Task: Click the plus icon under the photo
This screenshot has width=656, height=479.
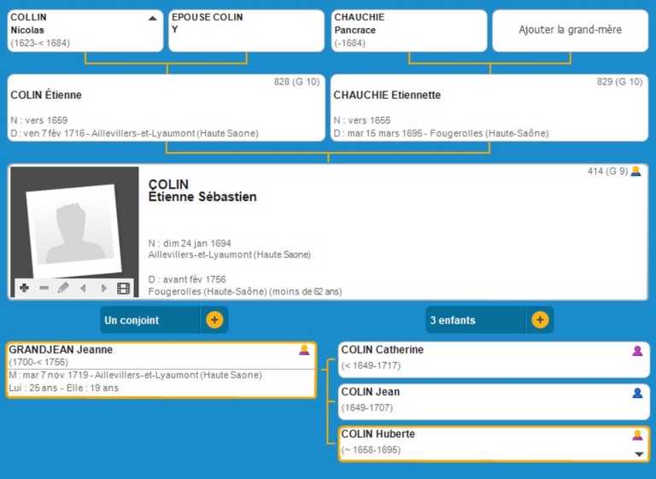Action: (x=25, y=289)
